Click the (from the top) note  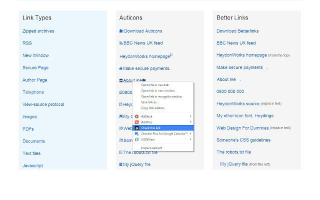[x=279, y=55]
